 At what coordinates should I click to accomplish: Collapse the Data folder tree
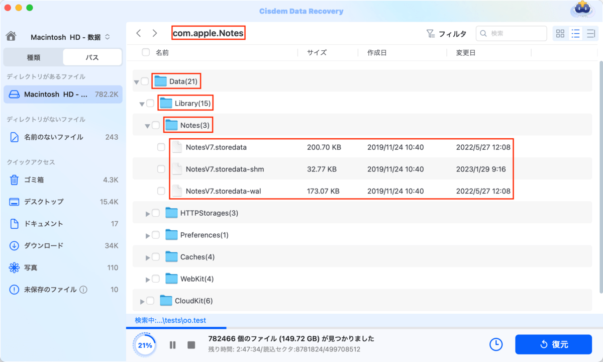tap(137, 82)
